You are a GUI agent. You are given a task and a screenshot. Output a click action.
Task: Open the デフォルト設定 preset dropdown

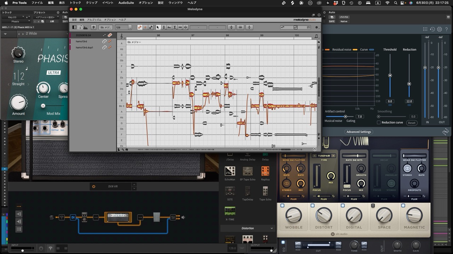click(46, 17)
